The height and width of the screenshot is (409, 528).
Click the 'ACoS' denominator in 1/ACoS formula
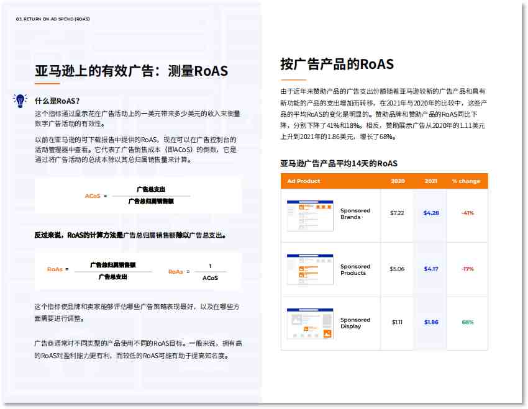[210, 278]
